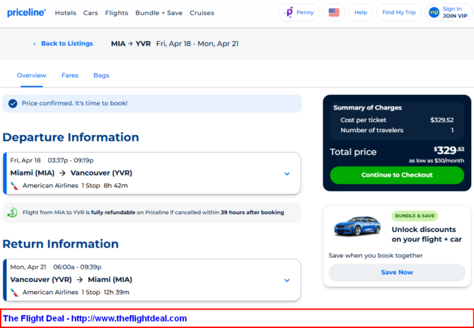
Task: Click the 'Fri, Apr 18 - Mon, Apr 21' dates
Action: (197, 44)
